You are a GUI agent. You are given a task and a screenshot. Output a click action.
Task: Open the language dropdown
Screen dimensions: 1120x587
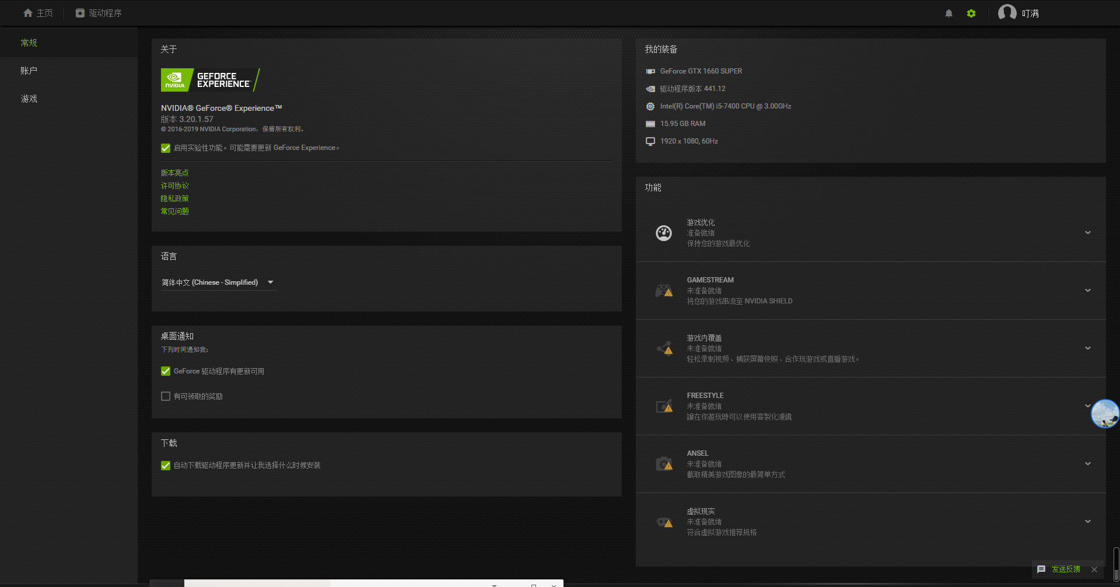point(219,282)
